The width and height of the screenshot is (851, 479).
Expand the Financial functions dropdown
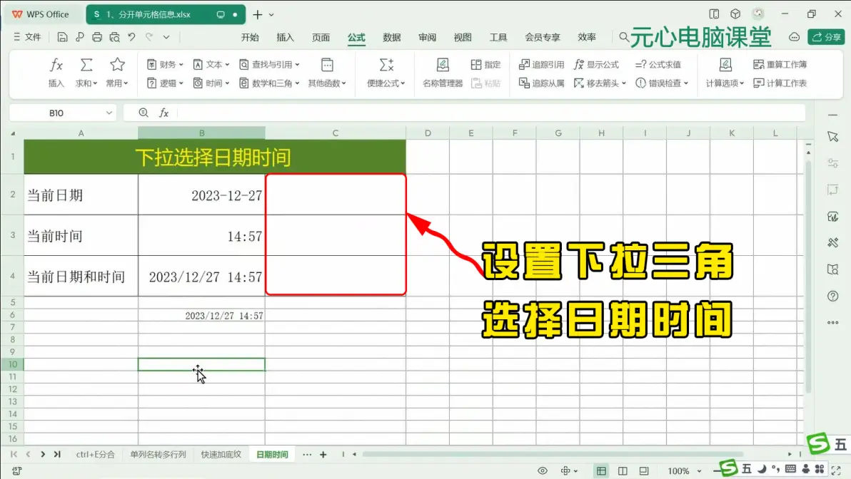pyautogui.click(x=165, y=64)
